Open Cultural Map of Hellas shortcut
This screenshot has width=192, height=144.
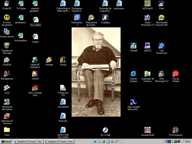click(x=63, y=3)
